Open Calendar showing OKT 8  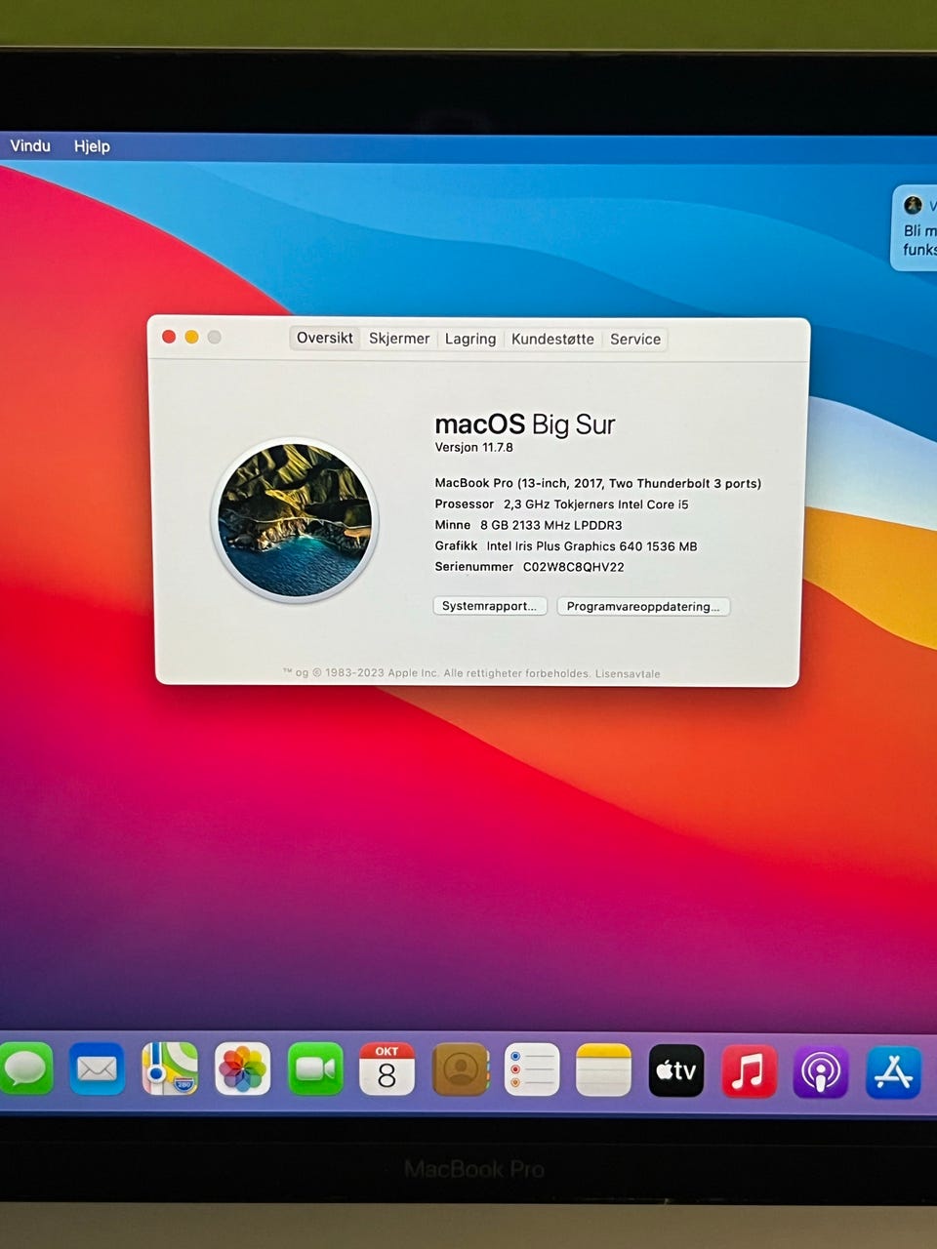pos(387,1069)
